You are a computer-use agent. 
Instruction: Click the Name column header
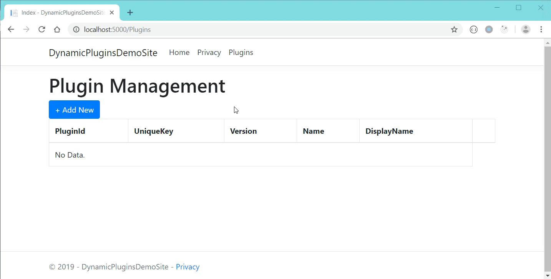[328, 131]
